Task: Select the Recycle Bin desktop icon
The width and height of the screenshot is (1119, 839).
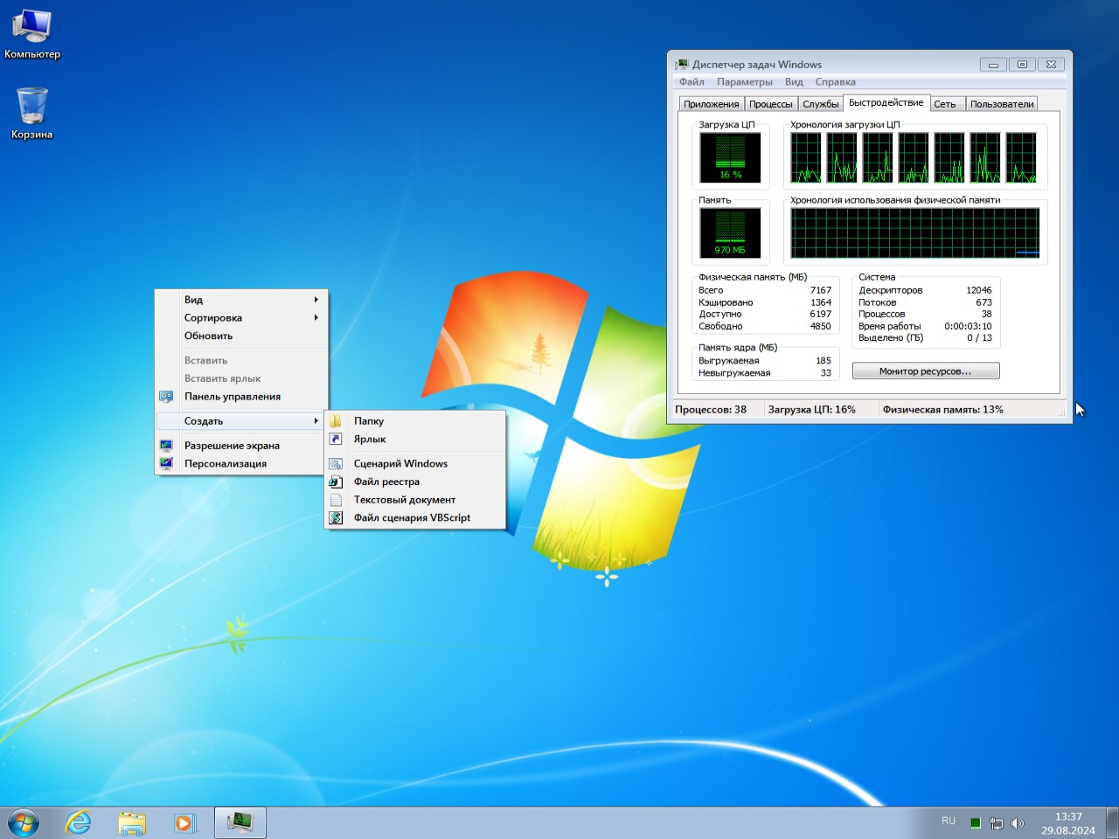Action: (32, 112)
